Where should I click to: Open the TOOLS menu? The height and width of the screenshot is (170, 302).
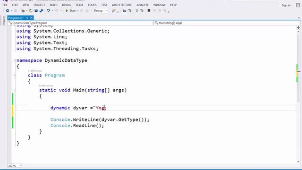[92, 5]
